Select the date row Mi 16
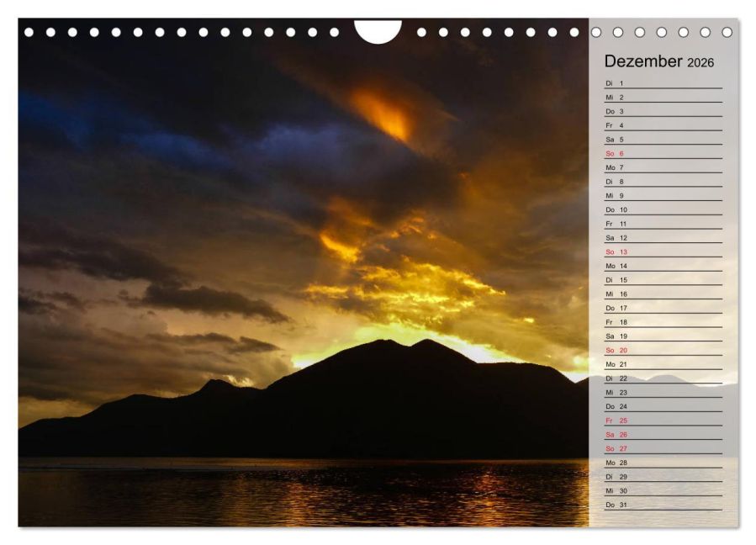The image size is (756, 545). click(x=663, y=294)
